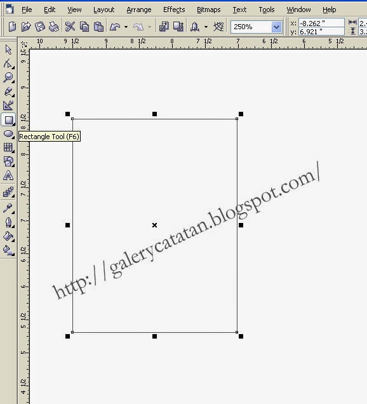Click the CorelDRAW document icon beside File
This screenshot has width=367, height=404.
[x=10, y=10]
